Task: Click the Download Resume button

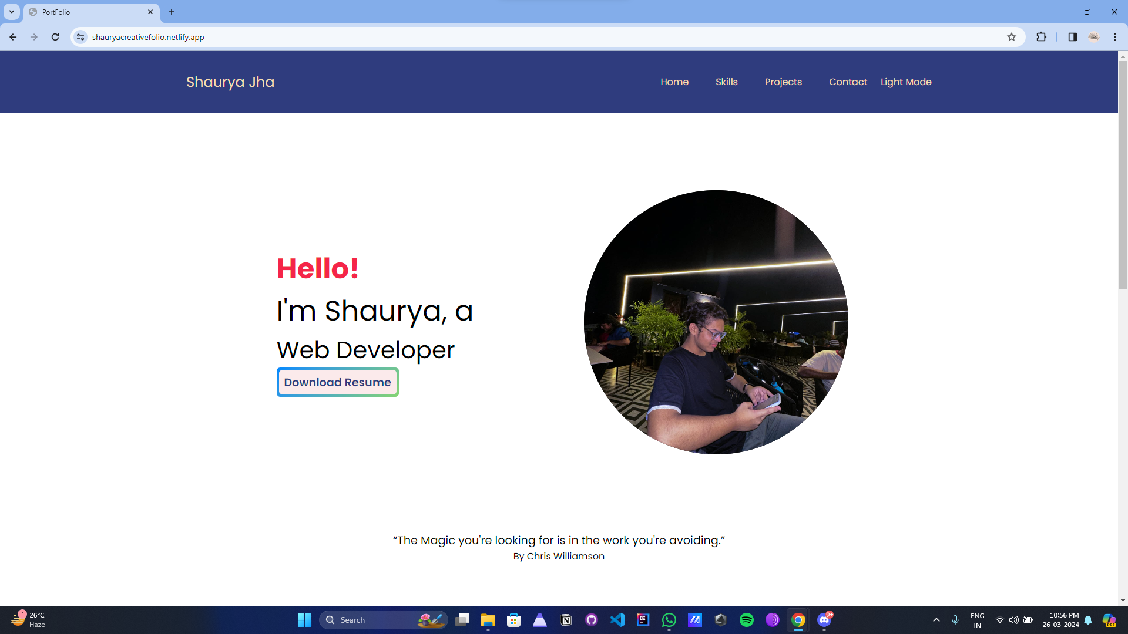Action: click(337, 382)
